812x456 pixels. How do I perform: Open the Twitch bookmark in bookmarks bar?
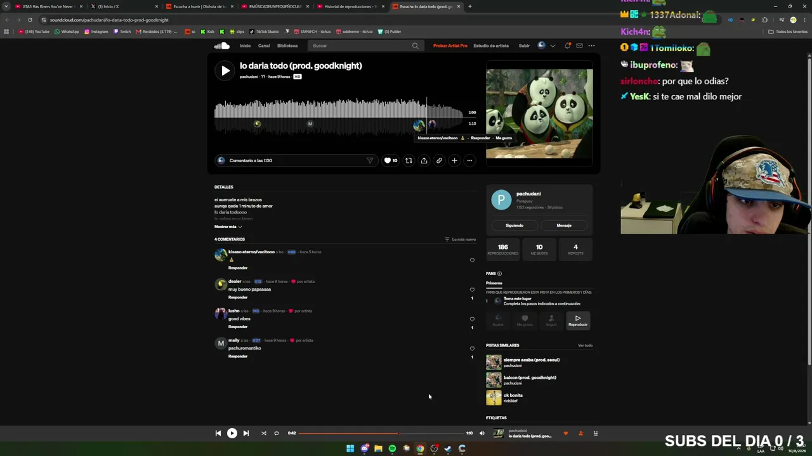(x=122, y=32)
